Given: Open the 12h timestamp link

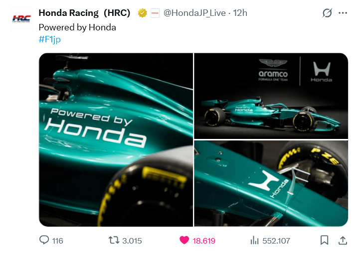Looking at the screenshot, I should (x=240, y=13).
